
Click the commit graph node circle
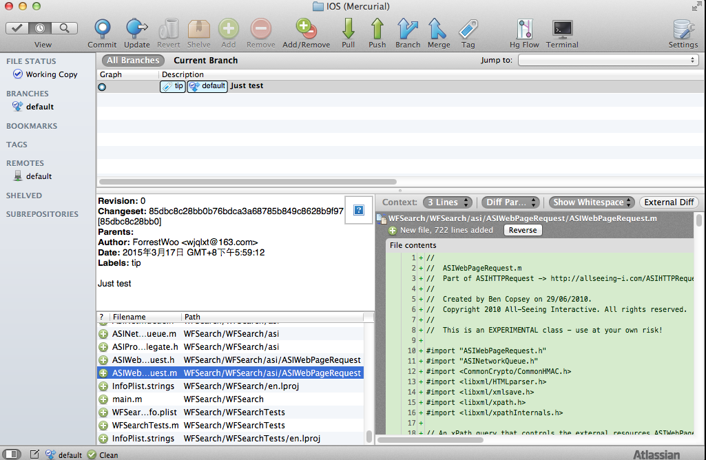tap(102, 87)
